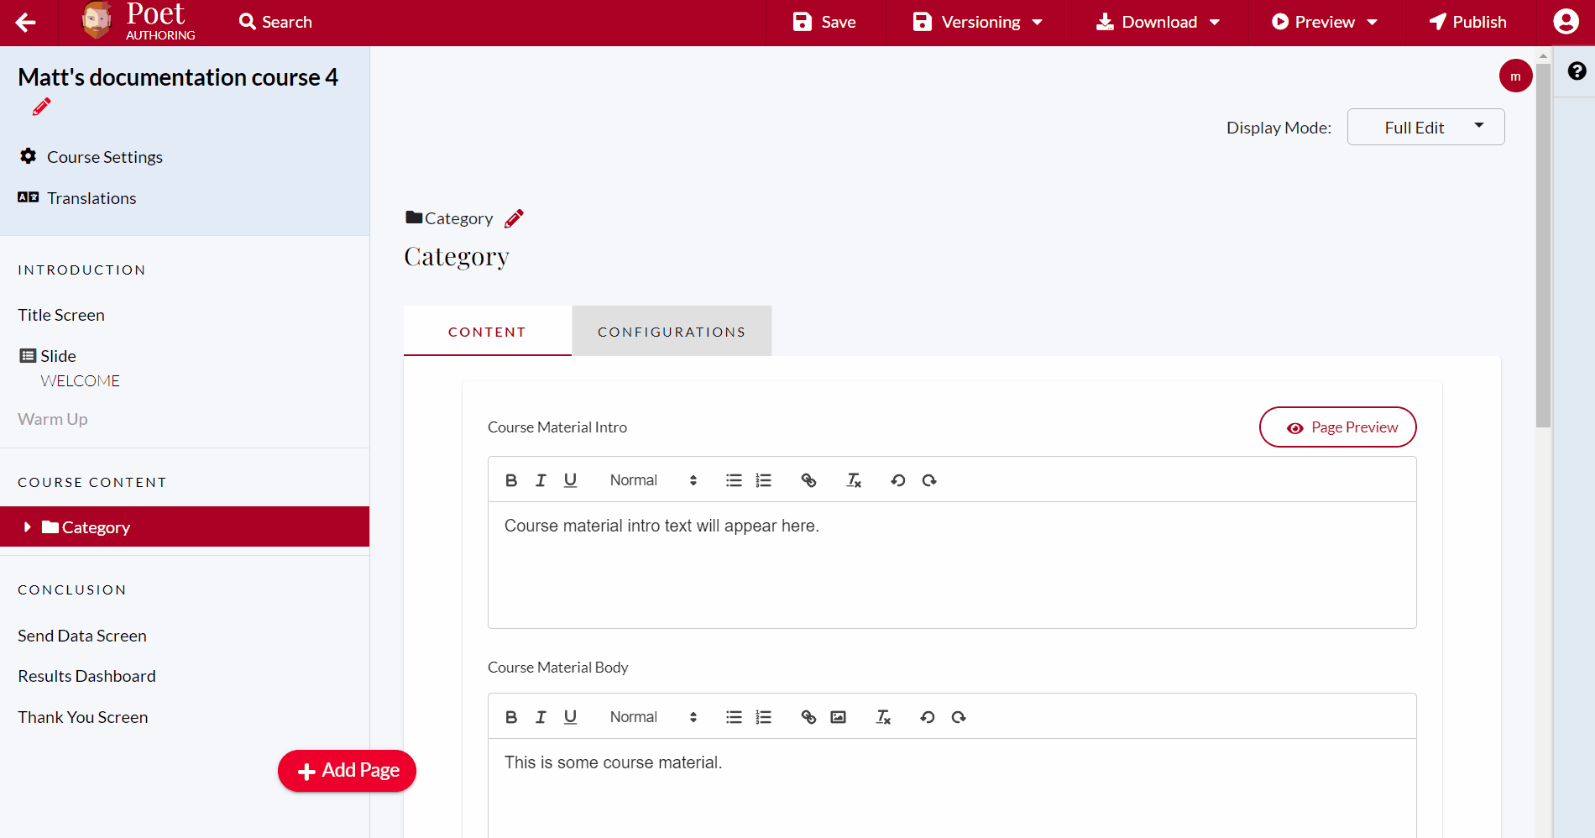
Task: Insert a numbered list in Course Material Body
Action: click(763, 716)
